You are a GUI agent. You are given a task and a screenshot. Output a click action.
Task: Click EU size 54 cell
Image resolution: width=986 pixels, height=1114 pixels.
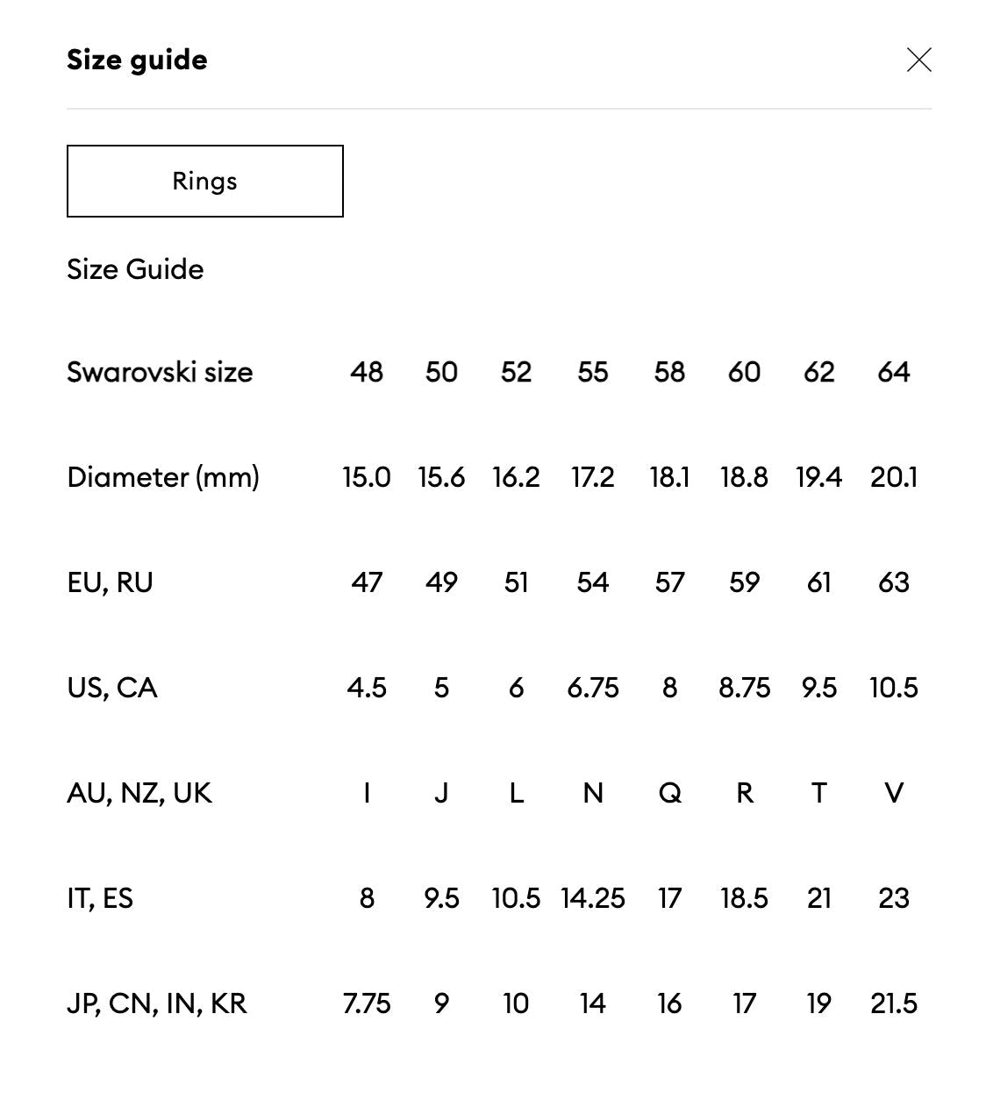pos(592,582)
